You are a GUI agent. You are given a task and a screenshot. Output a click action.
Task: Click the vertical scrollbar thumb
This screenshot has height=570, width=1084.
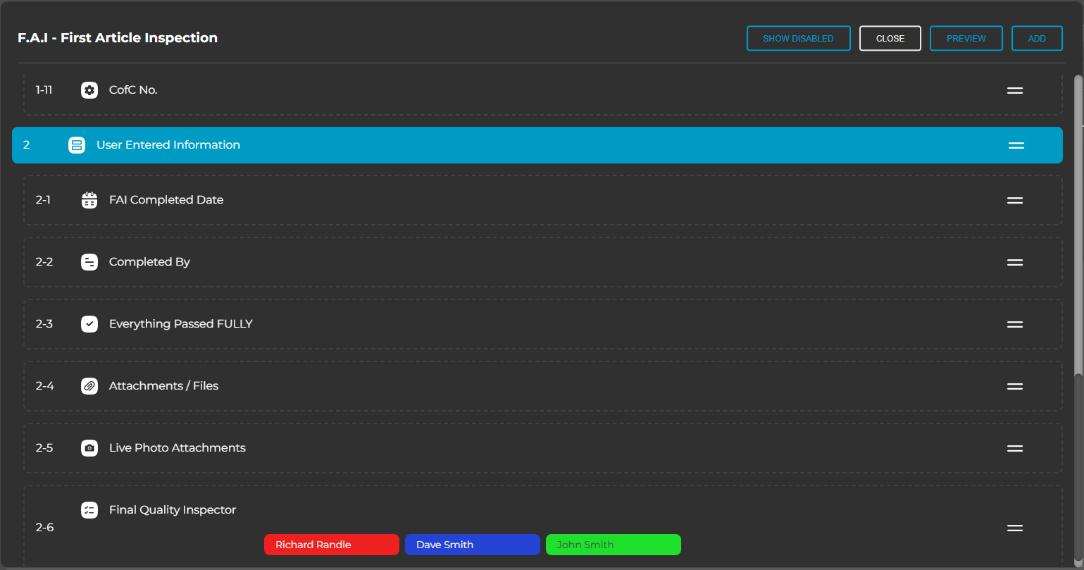click(x=1078, y=225)
